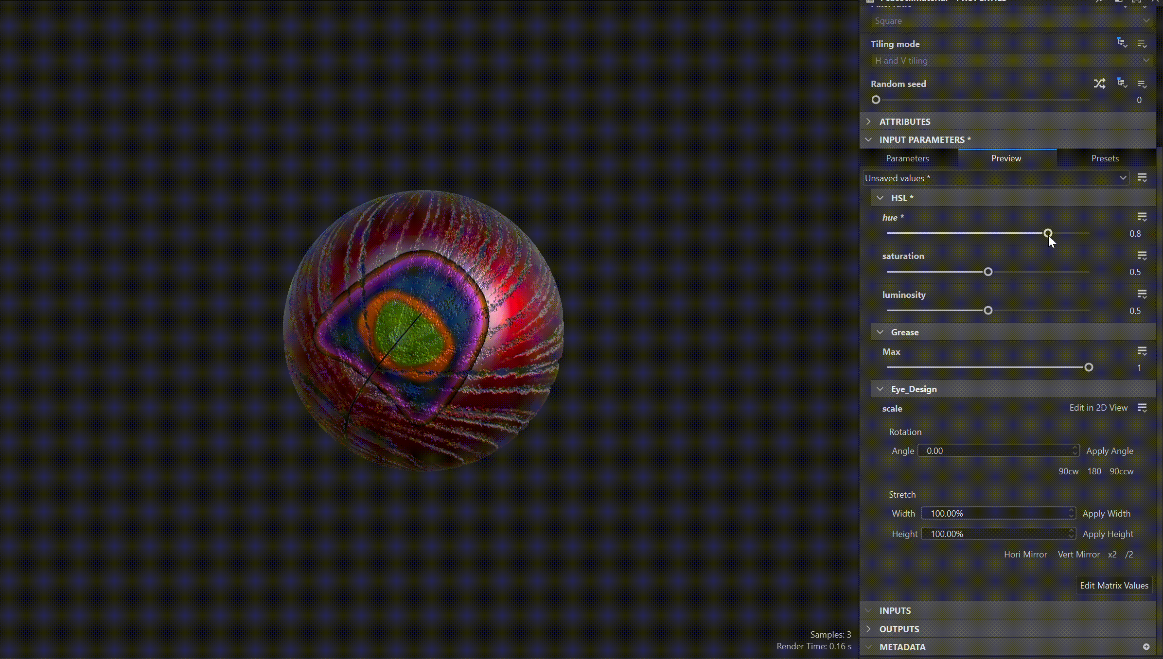Click the Edit Matrix Values button
This screenshot has width=1163, height=659.
tap(1114, 586)
